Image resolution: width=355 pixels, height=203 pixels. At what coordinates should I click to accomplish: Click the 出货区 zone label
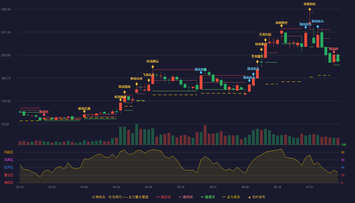point(9,160)
